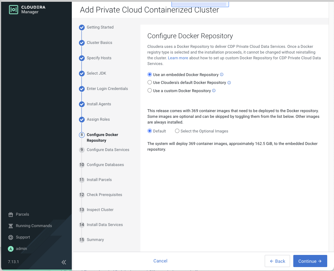Jump to the Assign Roles step

[x=98, y=119]
